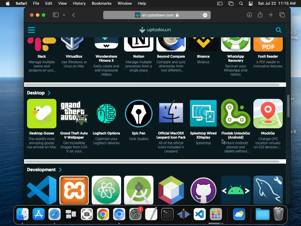Open Spotlight search in menu bar
The height and width of the screenshot is (226, 301).
tap(241, 4)
